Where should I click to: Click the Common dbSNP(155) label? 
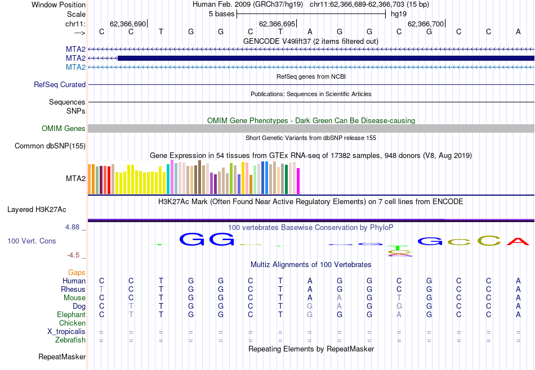[x=50, y=146]
